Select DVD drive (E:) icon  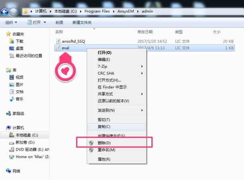[12, 149]
